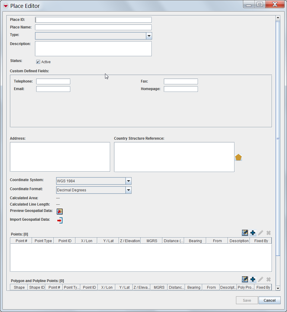This screenshot has width=287, height=312.
Task: Click the X / Lon column header in Points table
Action: click(86, 241)
